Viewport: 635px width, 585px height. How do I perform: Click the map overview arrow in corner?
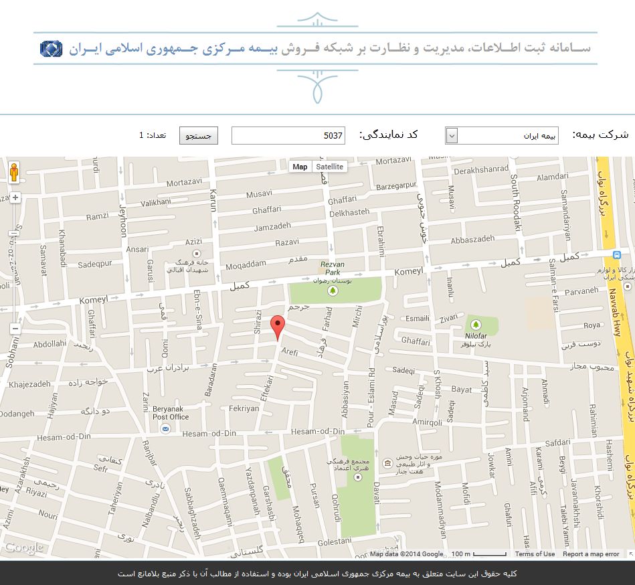point(630,554)
